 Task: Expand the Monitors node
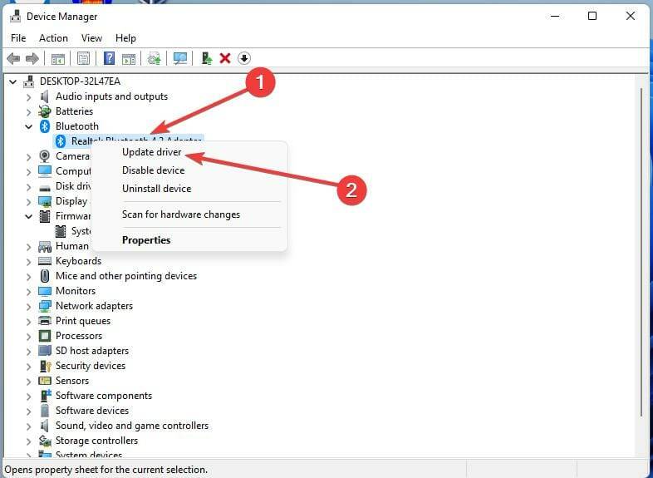[29, 291]
